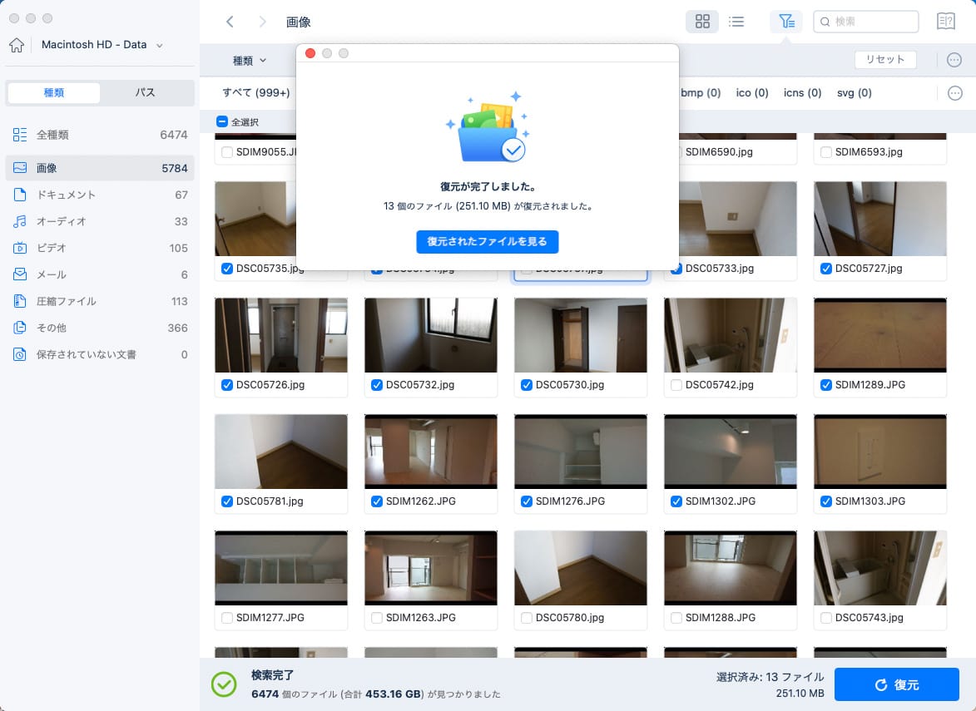Select the オーディオ category icon
The height and width of the screenshot is (711, 976).
[x=22, y=221]
